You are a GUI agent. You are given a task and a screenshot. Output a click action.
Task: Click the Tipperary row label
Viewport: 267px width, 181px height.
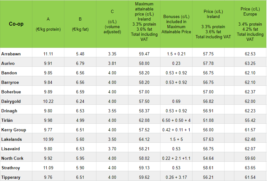11,178
